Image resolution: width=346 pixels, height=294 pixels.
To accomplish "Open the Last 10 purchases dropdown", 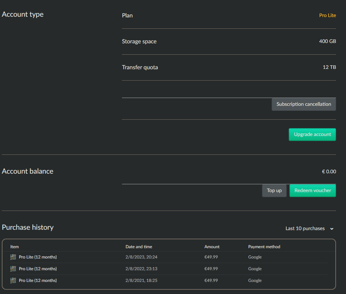I will (x=305, y=229).
